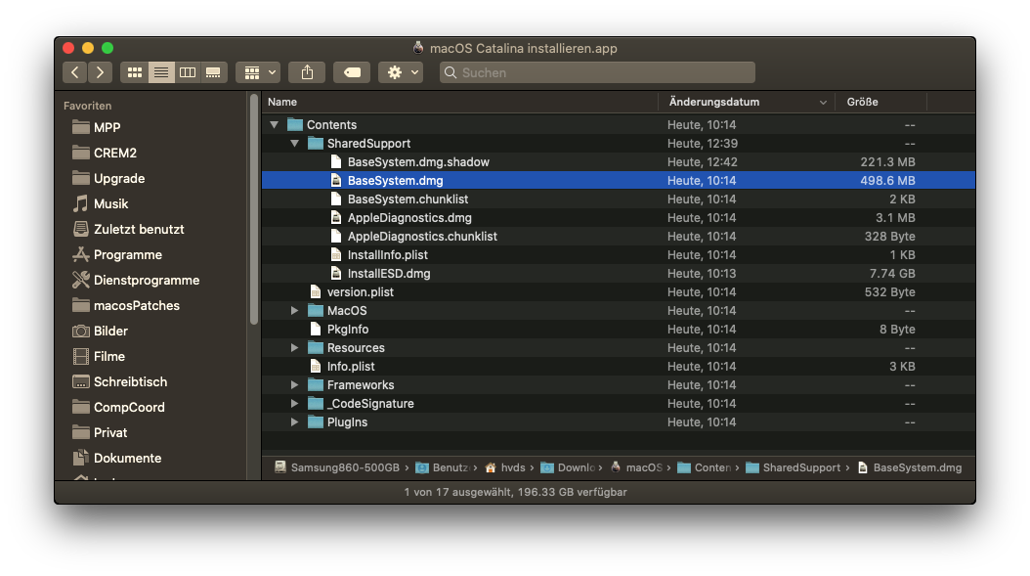1030x576 pixels.
Task: Open macosPatches folder in sidebar
Action: (125, 305)
